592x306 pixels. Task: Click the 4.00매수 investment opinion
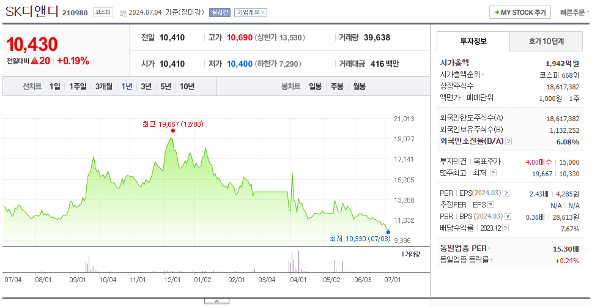click(x=539, y=162)
